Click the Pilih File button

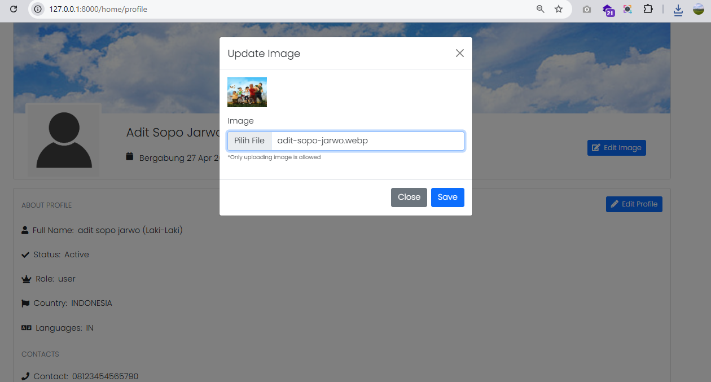pos(249,141)
